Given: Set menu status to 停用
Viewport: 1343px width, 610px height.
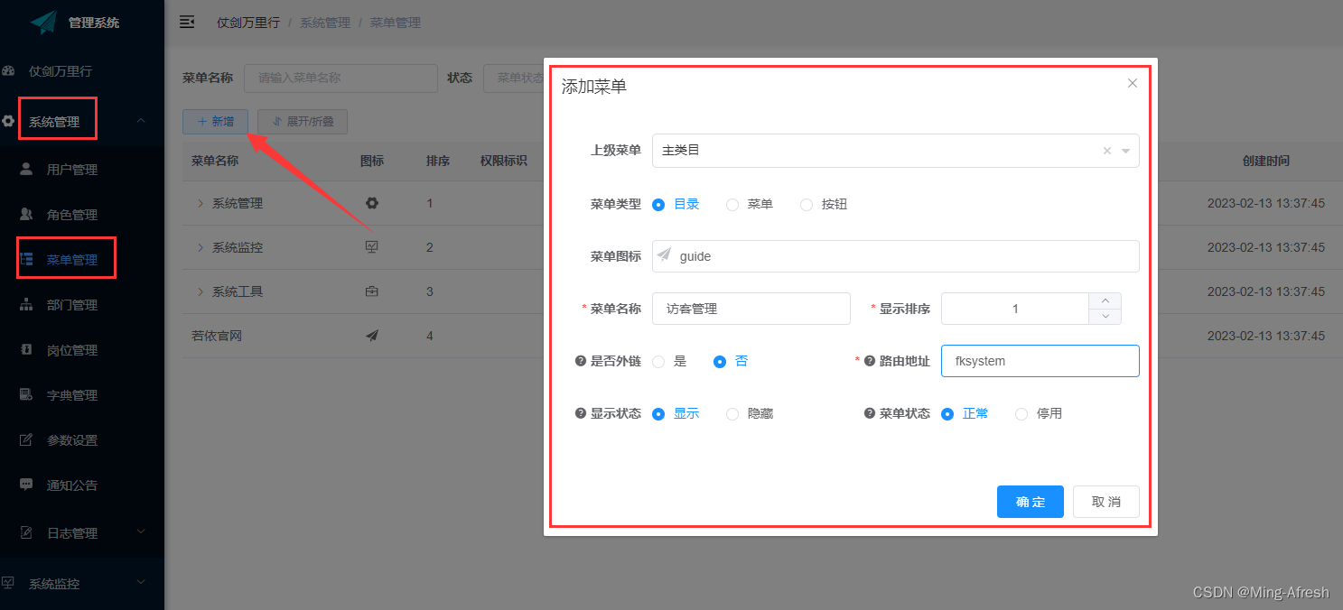Looking at the screenshot, I should point(1021,414).
